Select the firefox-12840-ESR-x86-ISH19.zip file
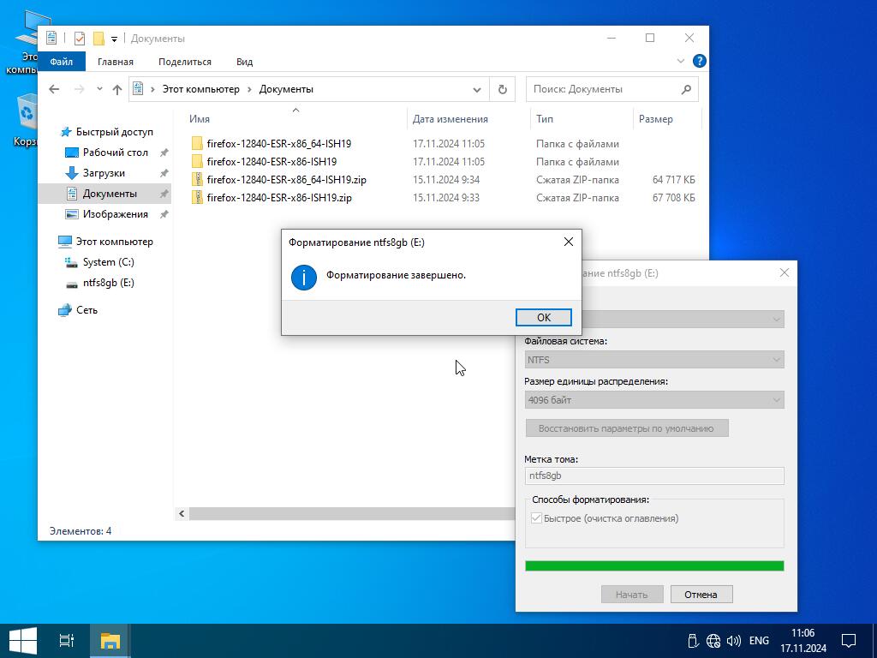Viewport: 877px width, 658px height. tap(279, 198)
